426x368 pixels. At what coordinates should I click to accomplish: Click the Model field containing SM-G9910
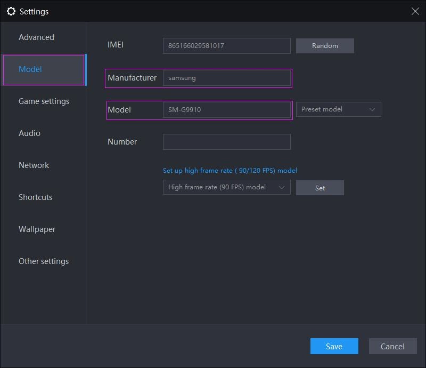227,109
